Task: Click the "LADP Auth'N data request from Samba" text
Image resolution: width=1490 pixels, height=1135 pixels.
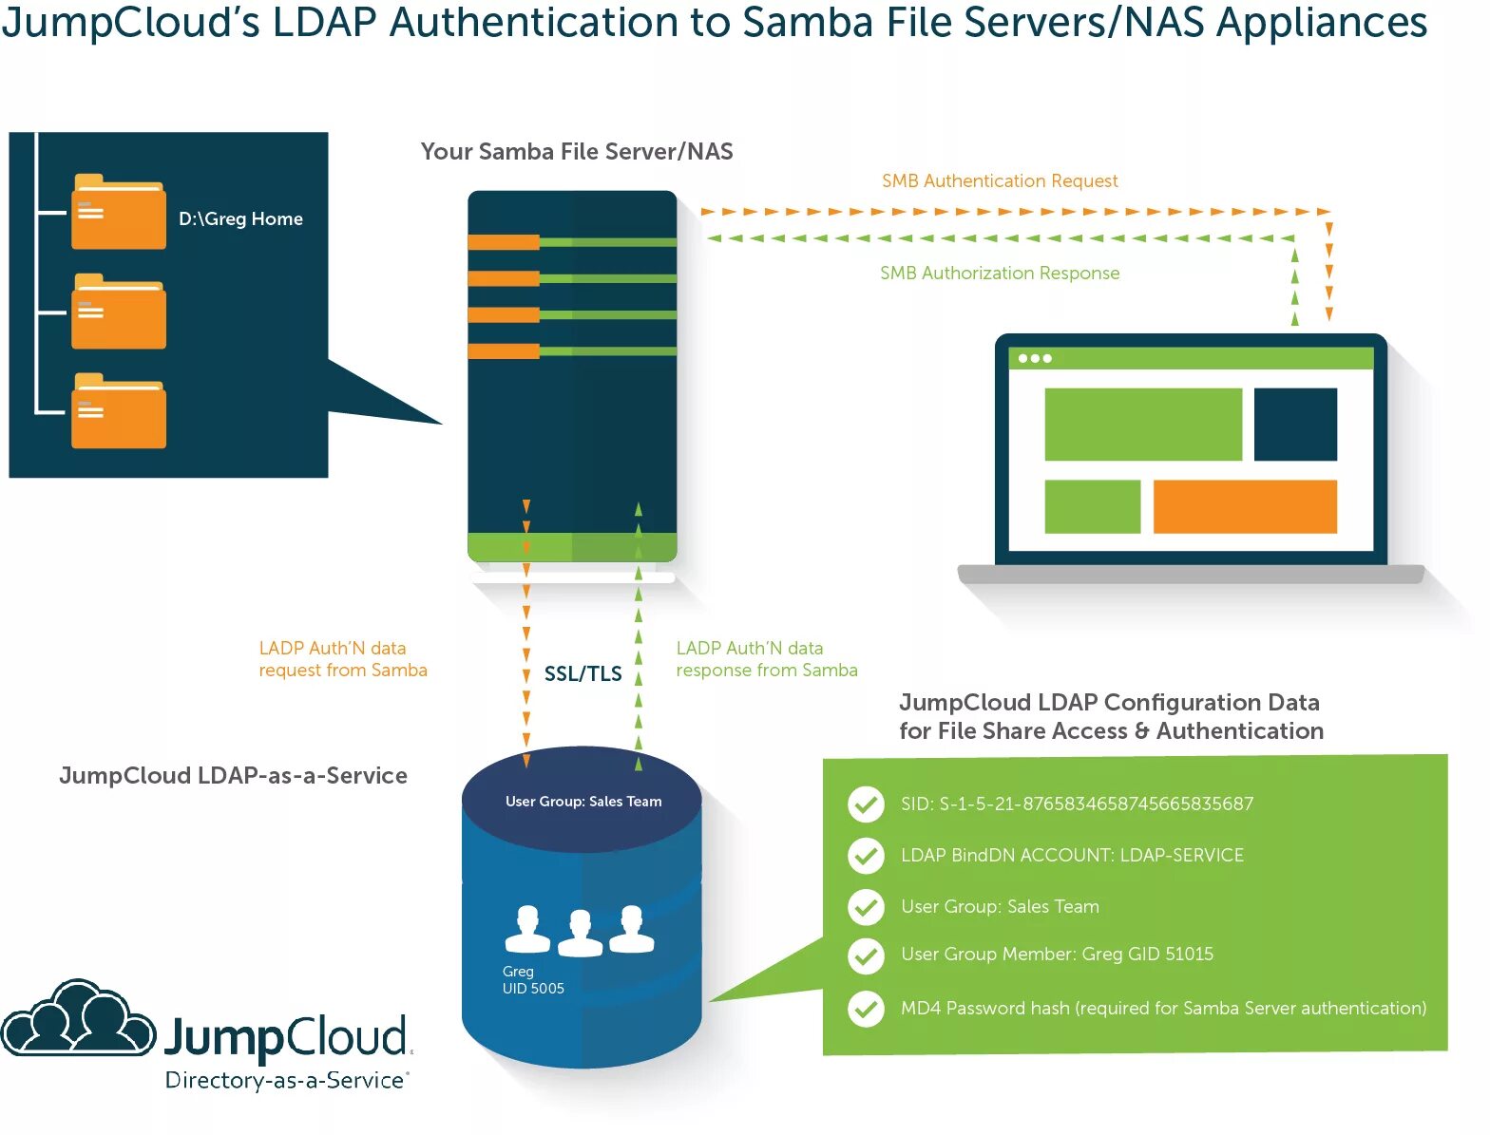Action: pyautogui.click(x=343, y=659)
